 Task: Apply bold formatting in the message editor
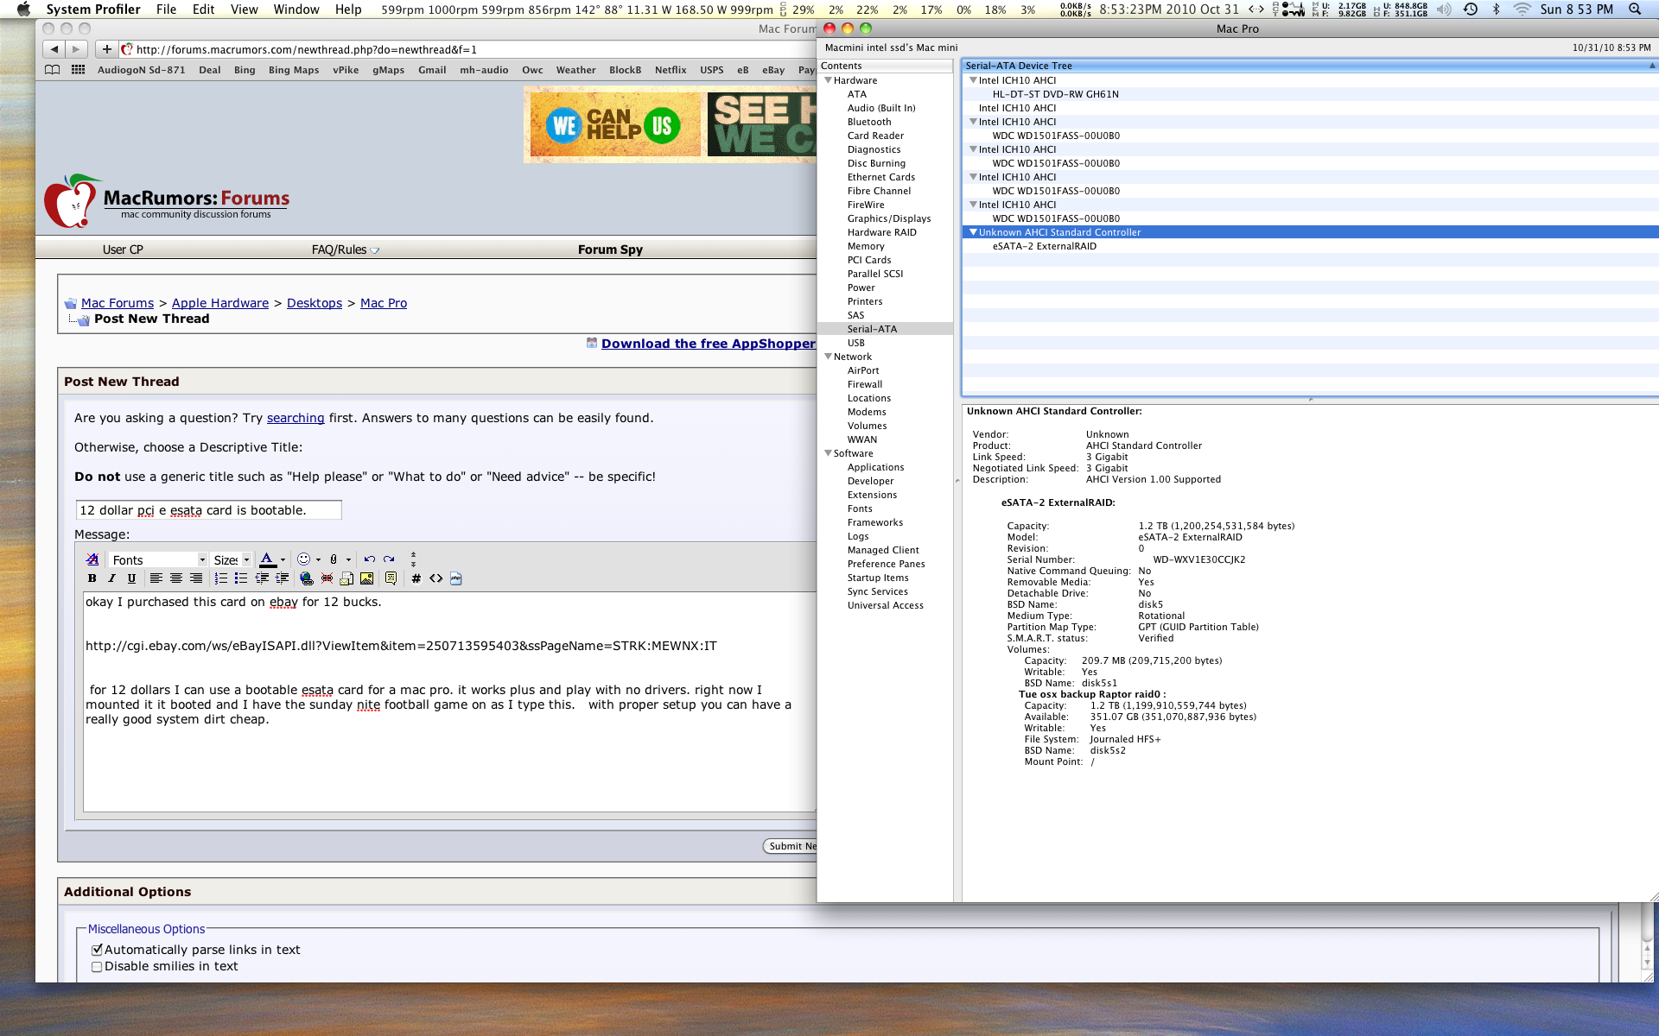click(92, 579)
